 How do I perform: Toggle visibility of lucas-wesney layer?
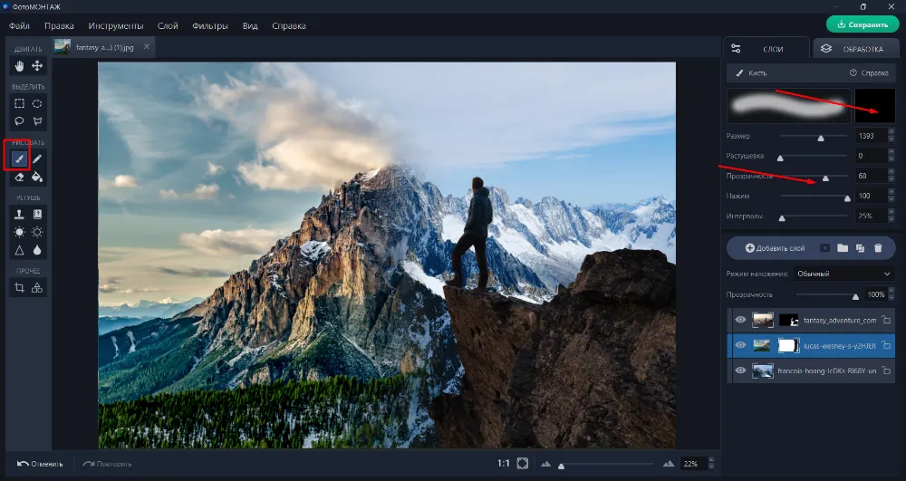(x=740, y=345)
